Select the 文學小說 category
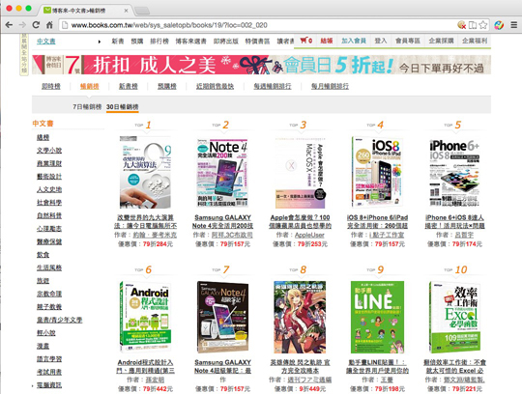Image resolution: width=522 pixels, height=394 pixels. [x=49, y=151]
